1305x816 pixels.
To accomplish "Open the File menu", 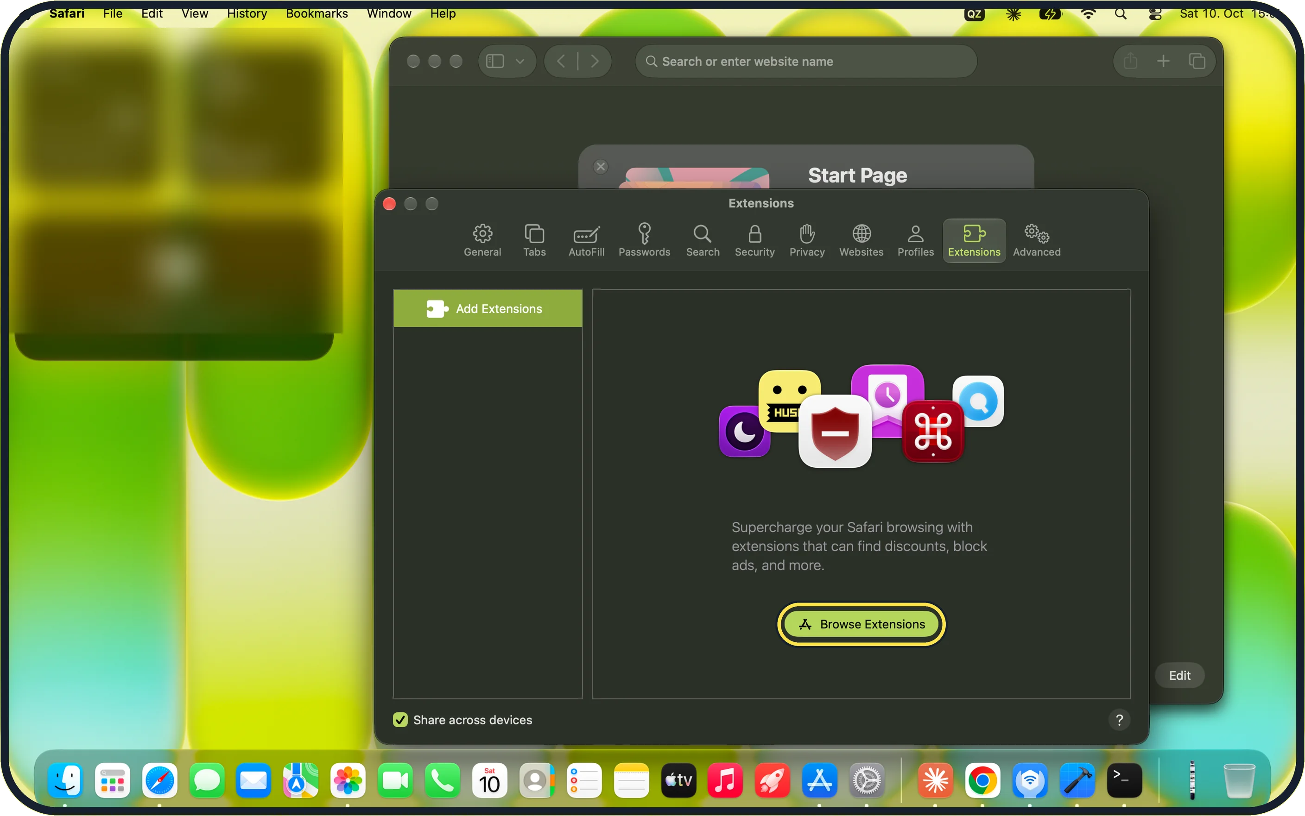I will coord(112,13).
